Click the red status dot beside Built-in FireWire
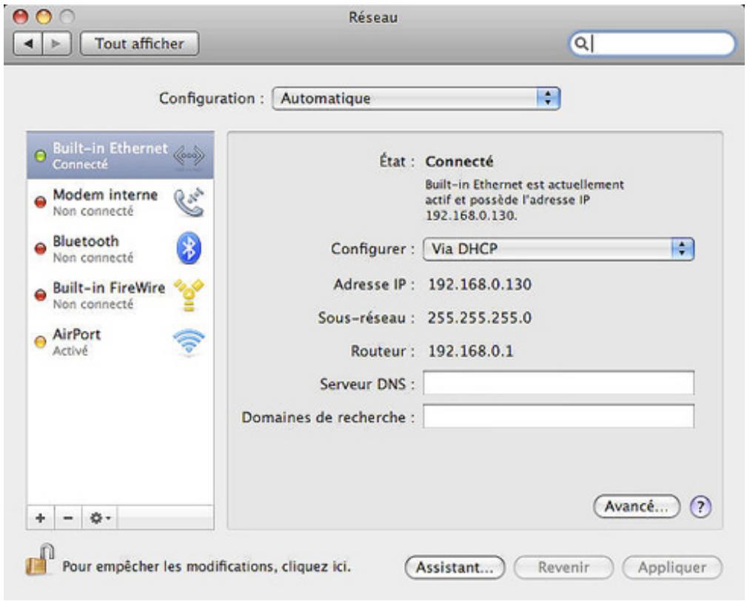The image size is (747, 601). click(41, 295)
